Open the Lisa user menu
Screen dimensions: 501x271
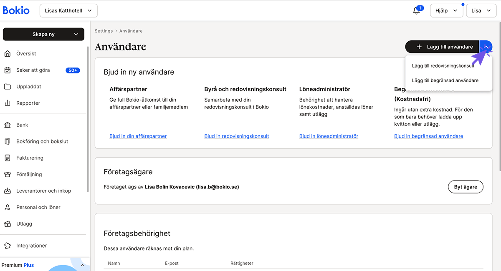pyautogui.click(x=481, y=11)
